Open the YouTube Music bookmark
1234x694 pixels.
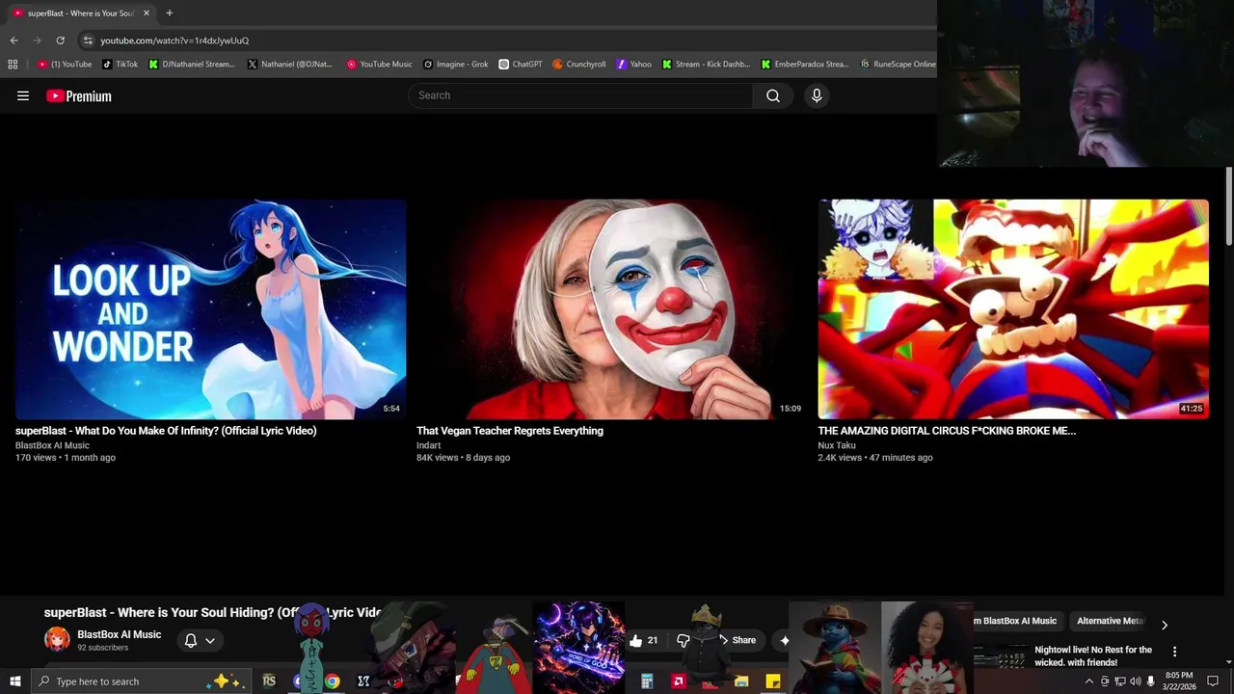[379, 65]
